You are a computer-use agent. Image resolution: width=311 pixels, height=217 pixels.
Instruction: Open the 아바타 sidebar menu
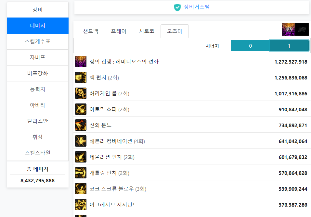click(38, 105)
